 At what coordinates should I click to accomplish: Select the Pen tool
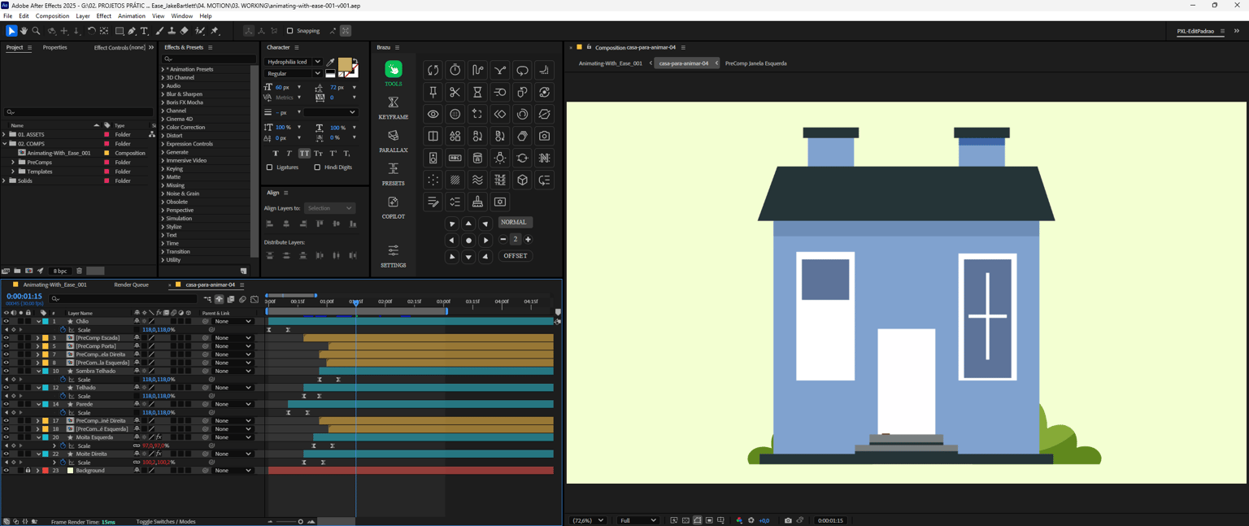(x=132, y=31)
